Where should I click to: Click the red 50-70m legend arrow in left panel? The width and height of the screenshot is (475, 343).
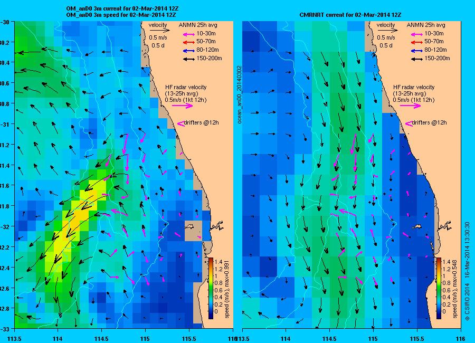point(189,42)
